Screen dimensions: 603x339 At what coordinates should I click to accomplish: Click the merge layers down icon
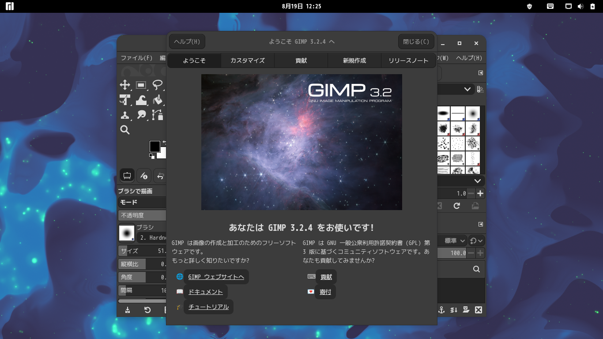click(x=453, y=310)
